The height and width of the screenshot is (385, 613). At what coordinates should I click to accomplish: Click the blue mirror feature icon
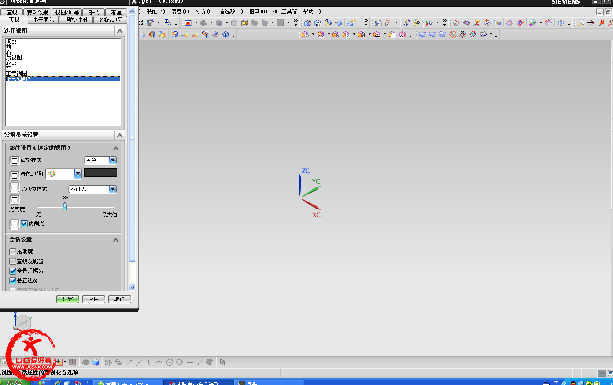click(561, 23)
